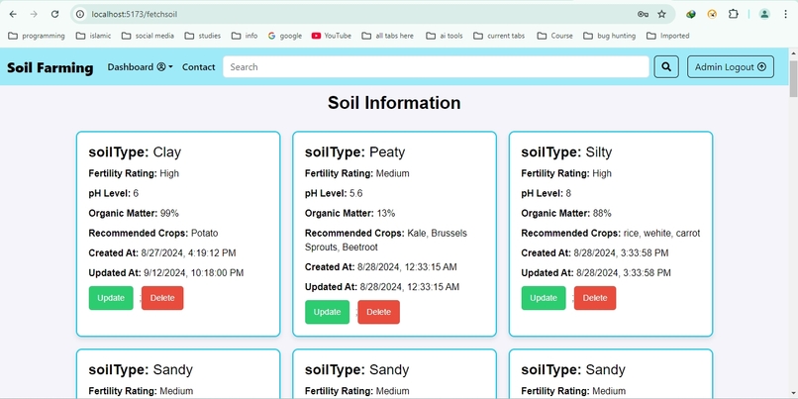Focus the Search input field
Viewport: 798px width, 399px height.
pos(436,66)
